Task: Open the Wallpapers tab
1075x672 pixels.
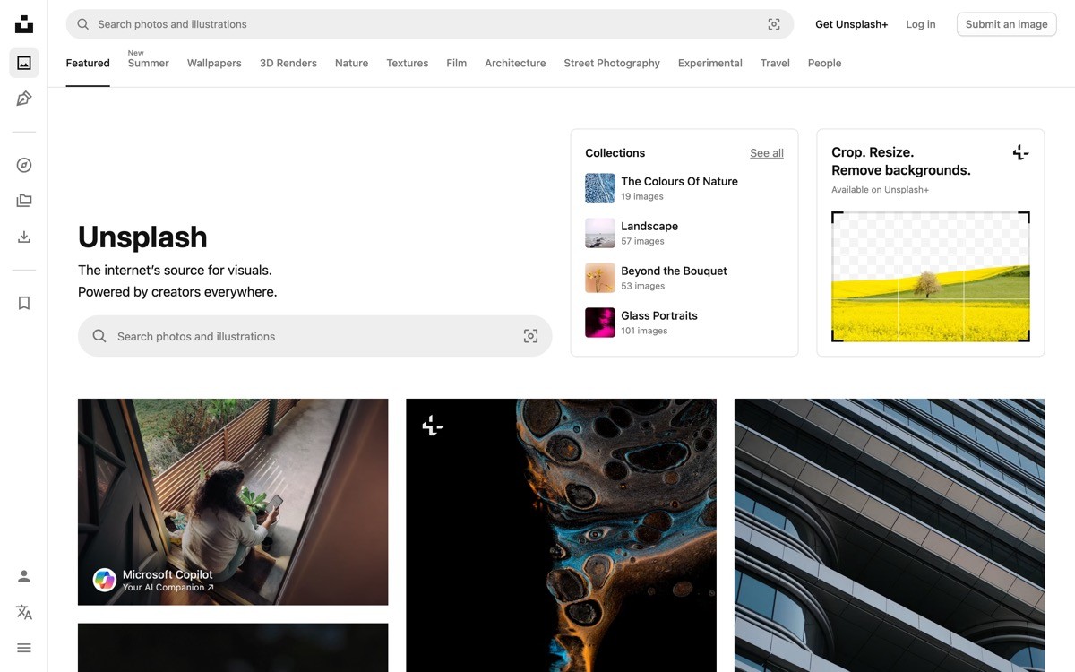Action: click(214, 63)
